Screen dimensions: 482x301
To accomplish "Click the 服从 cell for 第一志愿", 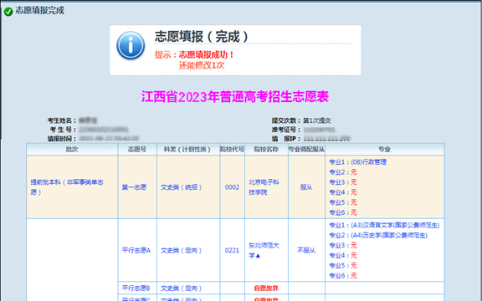I will tap(306, 187).
